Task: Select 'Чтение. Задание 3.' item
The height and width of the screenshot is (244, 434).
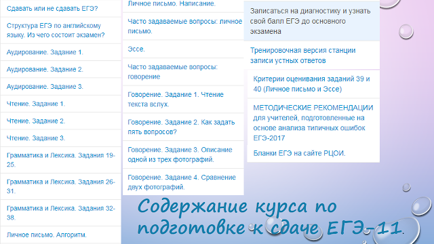Action: tap(36, 138)
